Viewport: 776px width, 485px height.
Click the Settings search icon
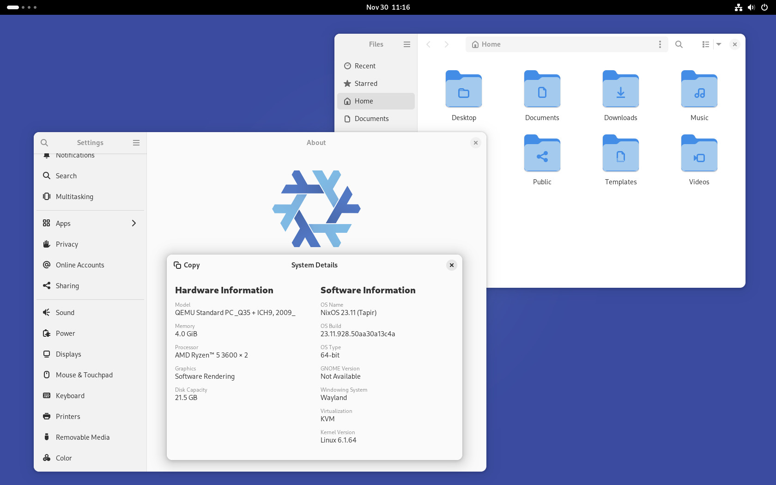coord(44,143)
